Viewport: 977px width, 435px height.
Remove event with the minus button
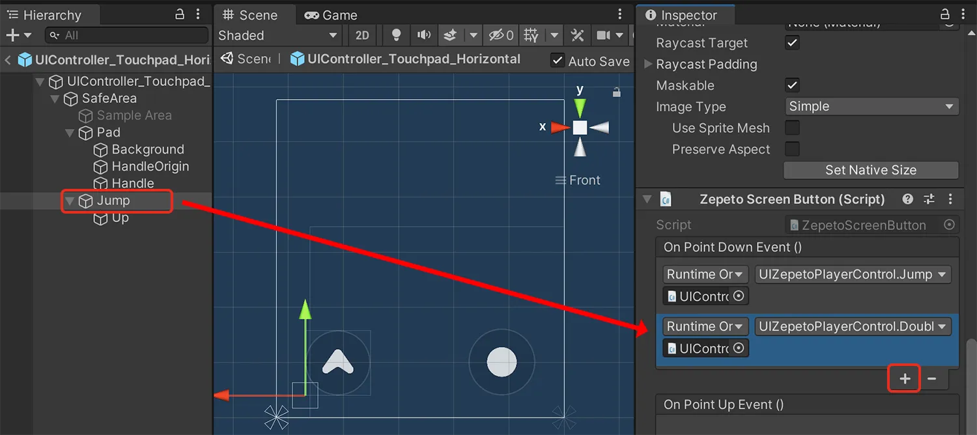click(x=932, y=378)
